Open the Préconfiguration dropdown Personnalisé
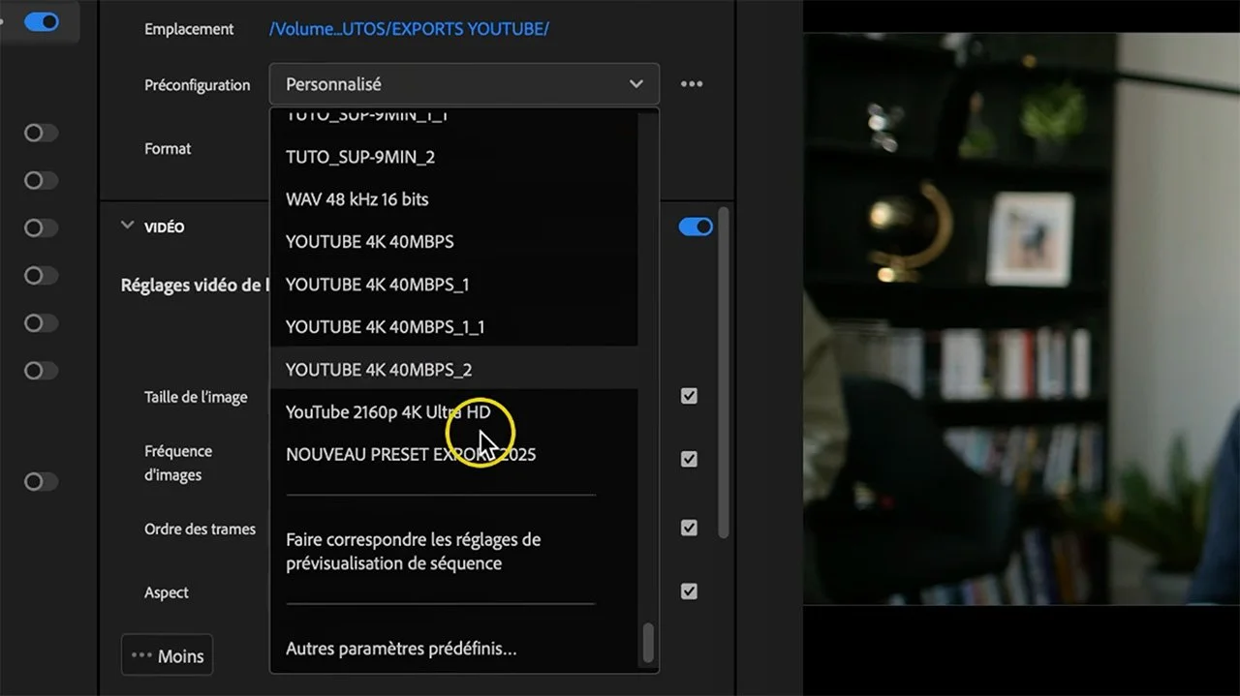 click(x=465, y=84)
